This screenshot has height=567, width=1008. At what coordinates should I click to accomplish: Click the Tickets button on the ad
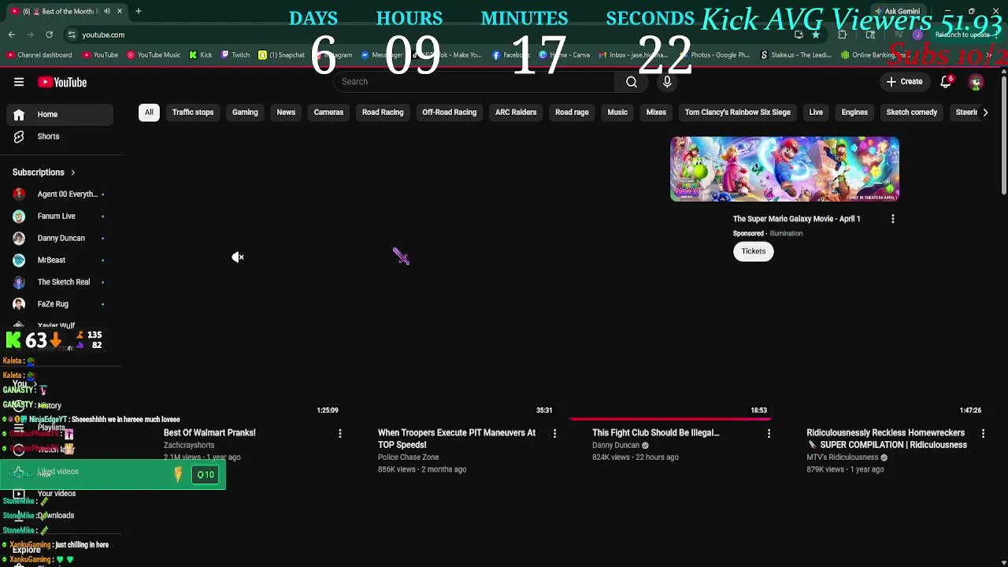click(x=754, y=251)
